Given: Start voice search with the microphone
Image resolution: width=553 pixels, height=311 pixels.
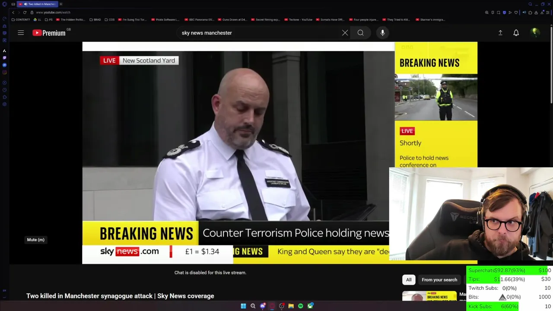Looking at the screenshot, I should 382,33.
